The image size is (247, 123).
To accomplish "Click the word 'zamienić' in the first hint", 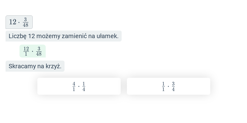I will tap(74, 36).
